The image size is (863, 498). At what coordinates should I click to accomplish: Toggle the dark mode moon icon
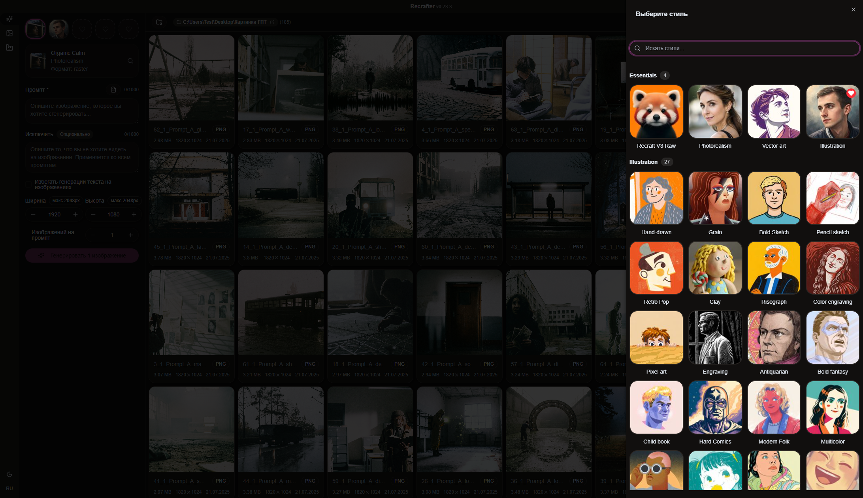point(9,474)
